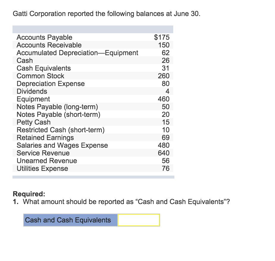The height and width of the screenshot is (261, 275).
Task: Select the Restricted Cash (short-term) row
Action: tap(61, 130)
